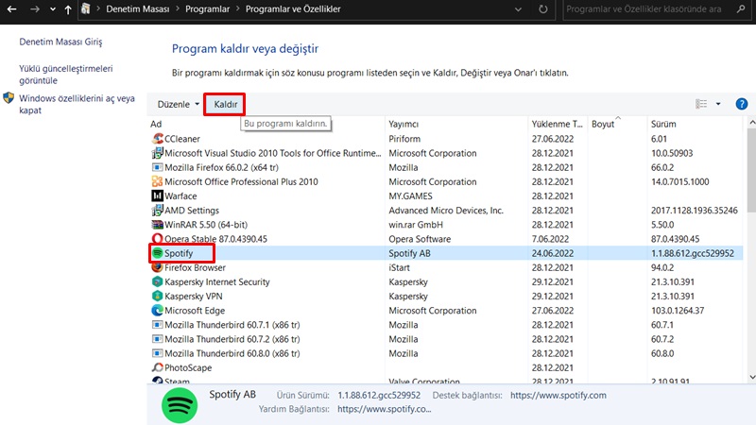Click the win.rar GmbH publisher cell
The image size is (756, 425).
[416, 225]
